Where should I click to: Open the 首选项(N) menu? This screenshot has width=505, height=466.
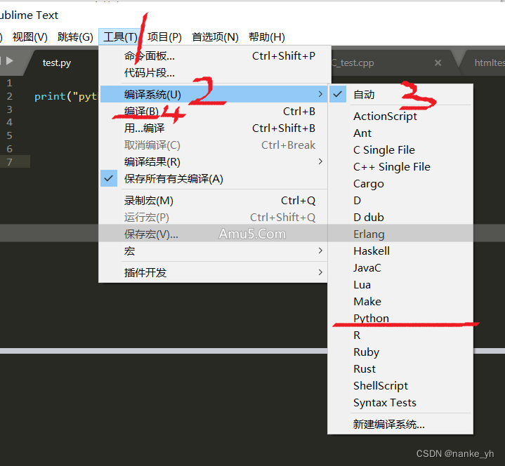pyautogui.click(x=215, y=36)
